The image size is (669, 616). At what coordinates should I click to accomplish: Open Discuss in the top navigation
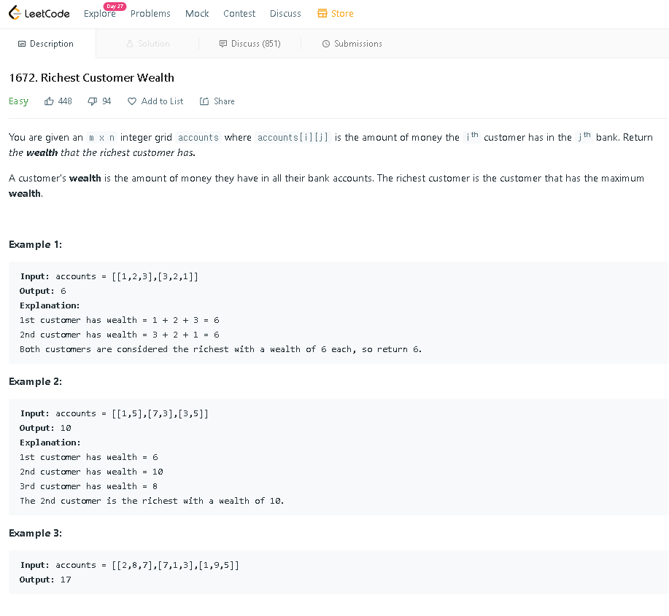[x=285, y=14]
